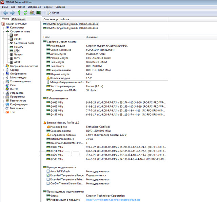The height and width of the screenshot is (202, 217).
Task: Open the Файл menu
Action: (5, 7)
